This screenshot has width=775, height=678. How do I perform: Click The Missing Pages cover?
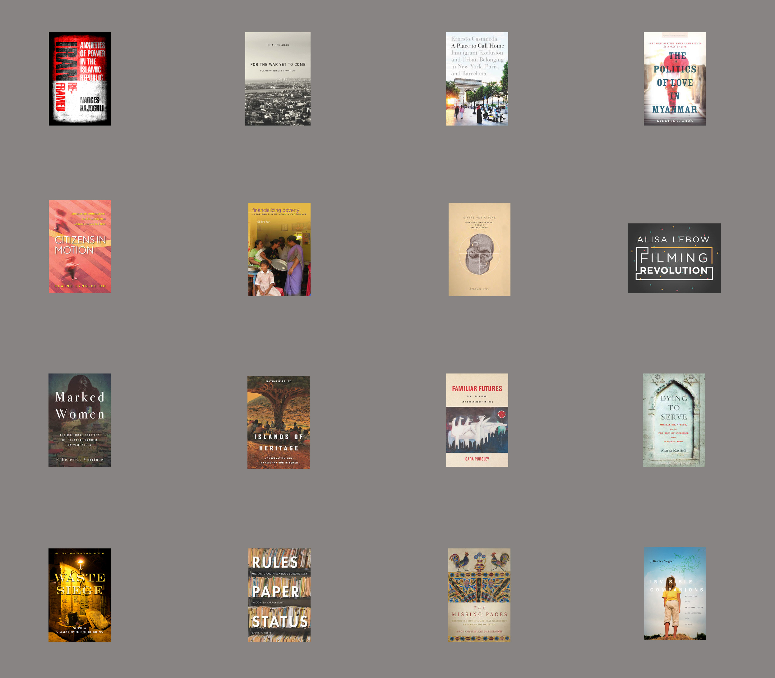point(479,595)
